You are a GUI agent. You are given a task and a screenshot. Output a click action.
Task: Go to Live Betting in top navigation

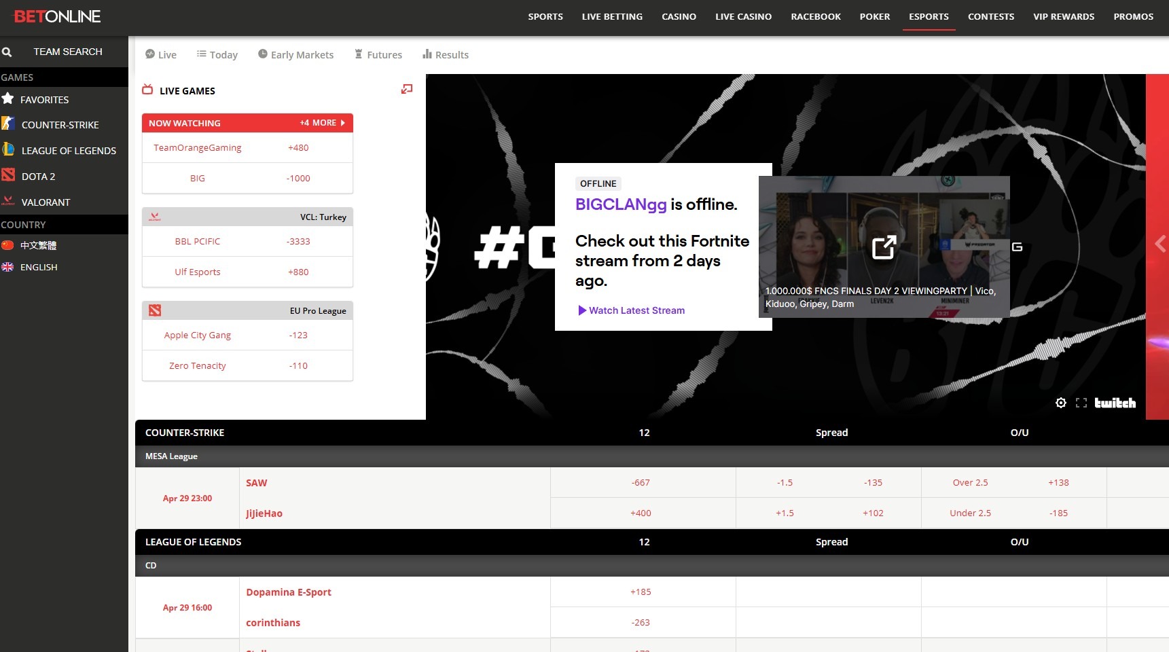point(612,17)
